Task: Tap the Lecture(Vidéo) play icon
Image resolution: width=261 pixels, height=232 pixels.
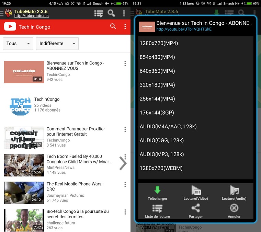Action: [196, 190]
